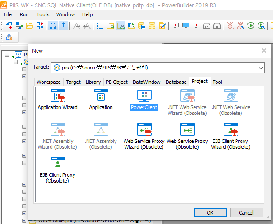Switch to the PB Object tab
The width and height of the screenshot is (273, 224).
117,82
